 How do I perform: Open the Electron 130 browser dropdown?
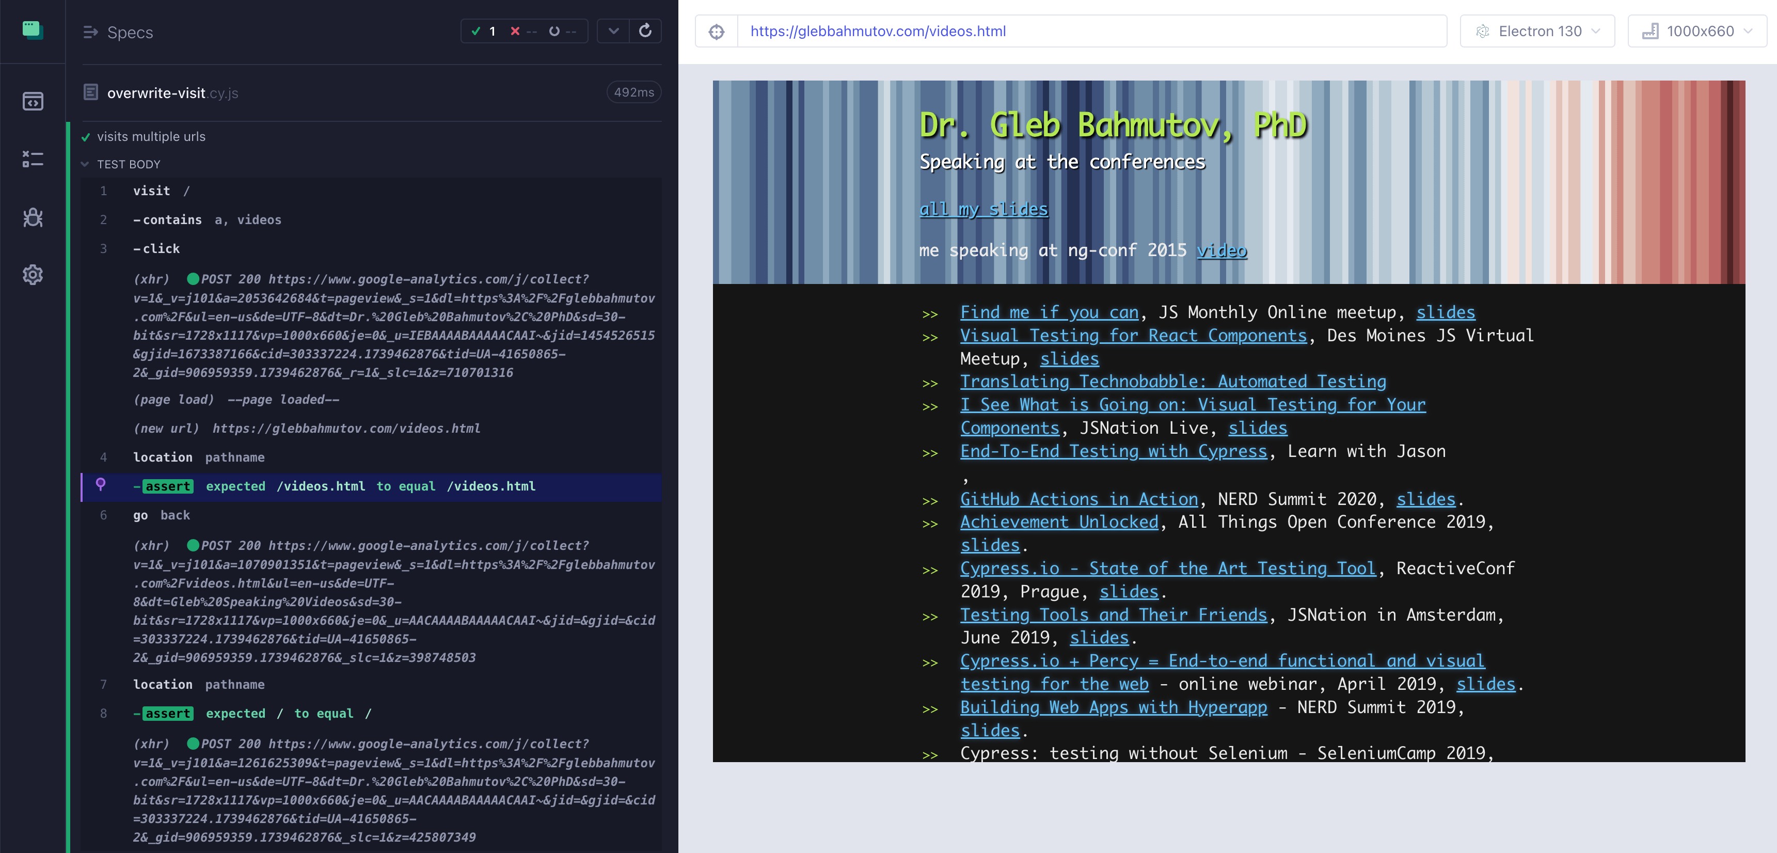pos(1537,31)
